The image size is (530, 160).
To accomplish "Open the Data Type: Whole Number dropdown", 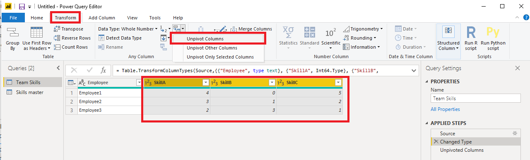I will click(x=128, y=29).
